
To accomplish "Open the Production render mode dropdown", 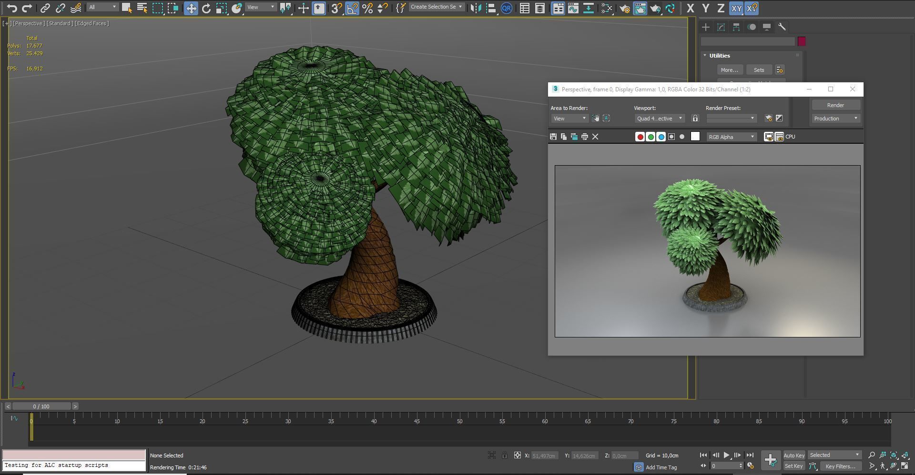I will point(836,119).
